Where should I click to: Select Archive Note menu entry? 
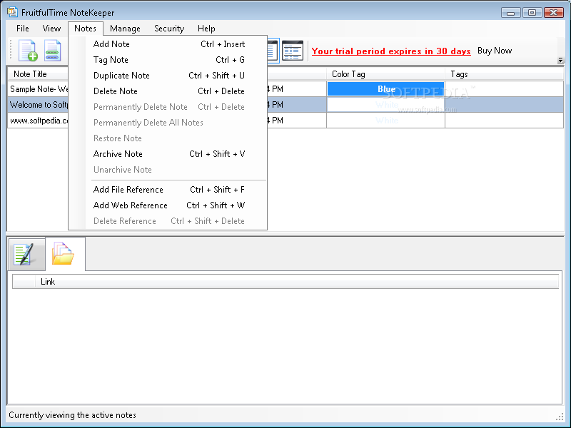coord(168,154)
